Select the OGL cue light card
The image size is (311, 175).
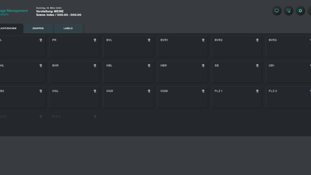pos(74,98)
